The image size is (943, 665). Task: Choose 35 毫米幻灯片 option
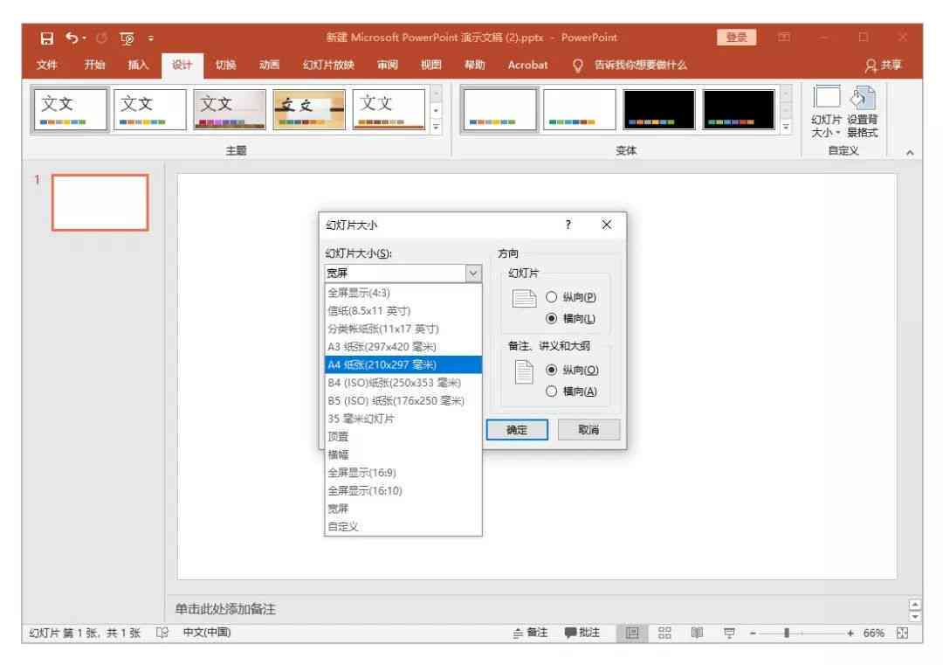pyautogui.click(x=403, y=419)
